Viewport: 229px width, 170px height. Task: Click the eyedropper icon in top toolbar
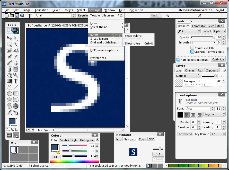click(x=200, y=15)
